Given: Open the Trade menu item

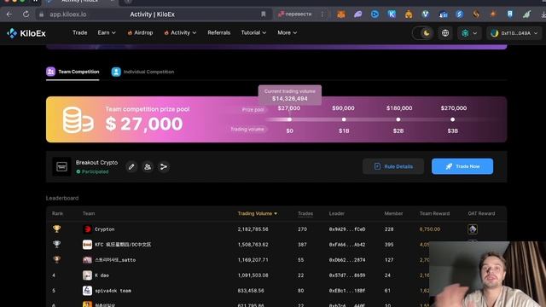Looking at the screenshot, I should 79,32.
